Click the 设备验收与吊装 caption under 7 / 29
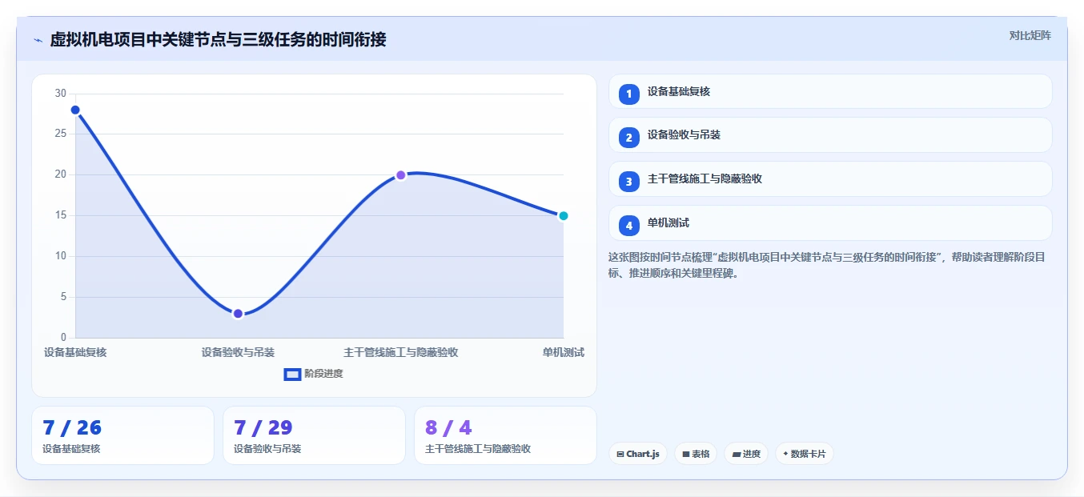The width and height of the screenshot is (1084, 497). tap(267, 449)
